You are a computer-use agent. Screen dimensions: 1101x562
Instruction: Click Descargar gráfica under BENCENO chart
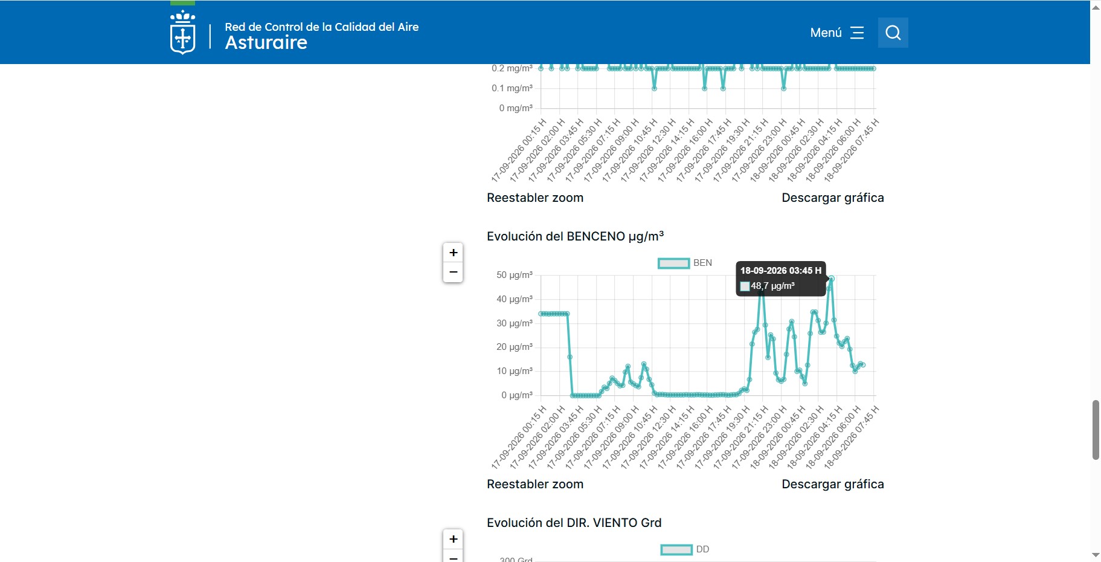click(833, 484)
